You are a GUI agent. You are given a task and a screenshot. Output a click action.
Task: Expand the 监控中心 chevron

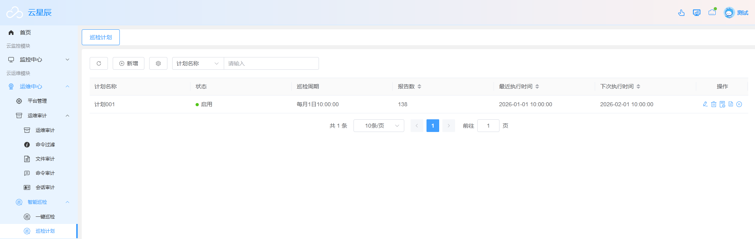[x=67, y=59]
